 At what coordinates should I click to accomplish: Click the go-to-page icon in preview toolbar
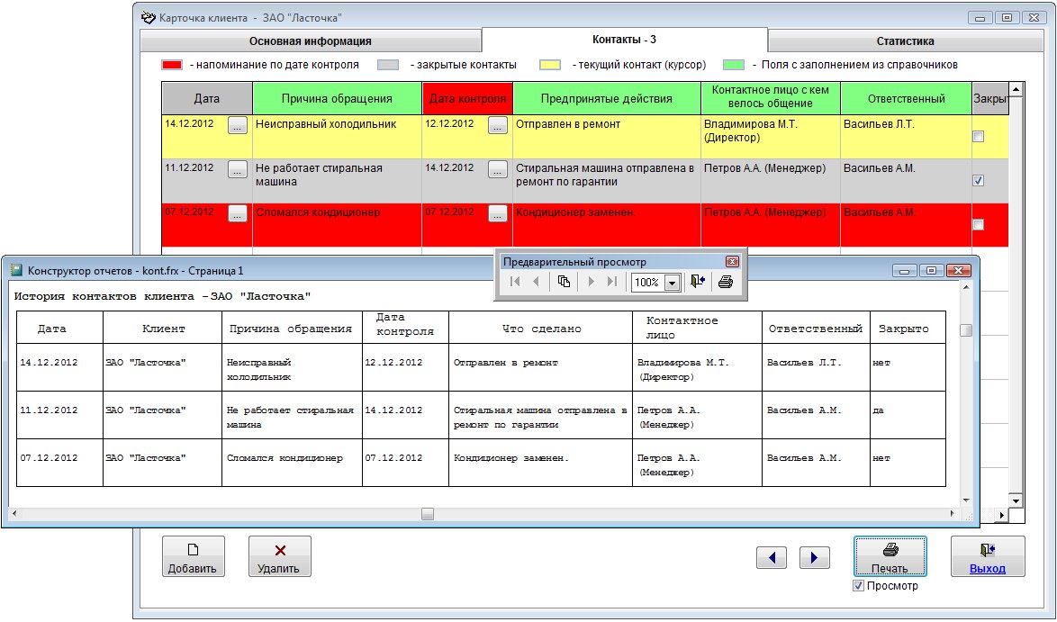tap(564, 282)
